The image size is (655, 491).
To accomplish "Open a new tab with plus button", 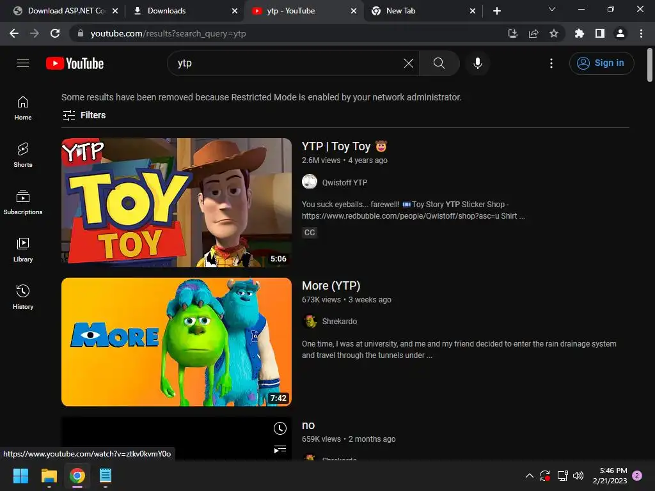I will (496, 11).
